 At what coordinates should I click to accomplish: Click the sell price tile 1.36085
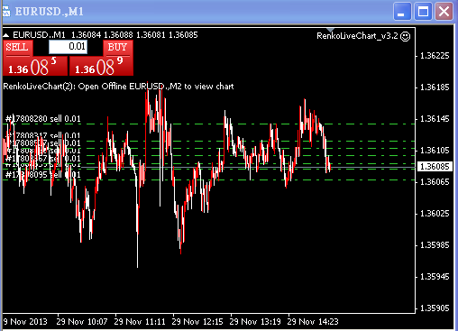[35, 66]
